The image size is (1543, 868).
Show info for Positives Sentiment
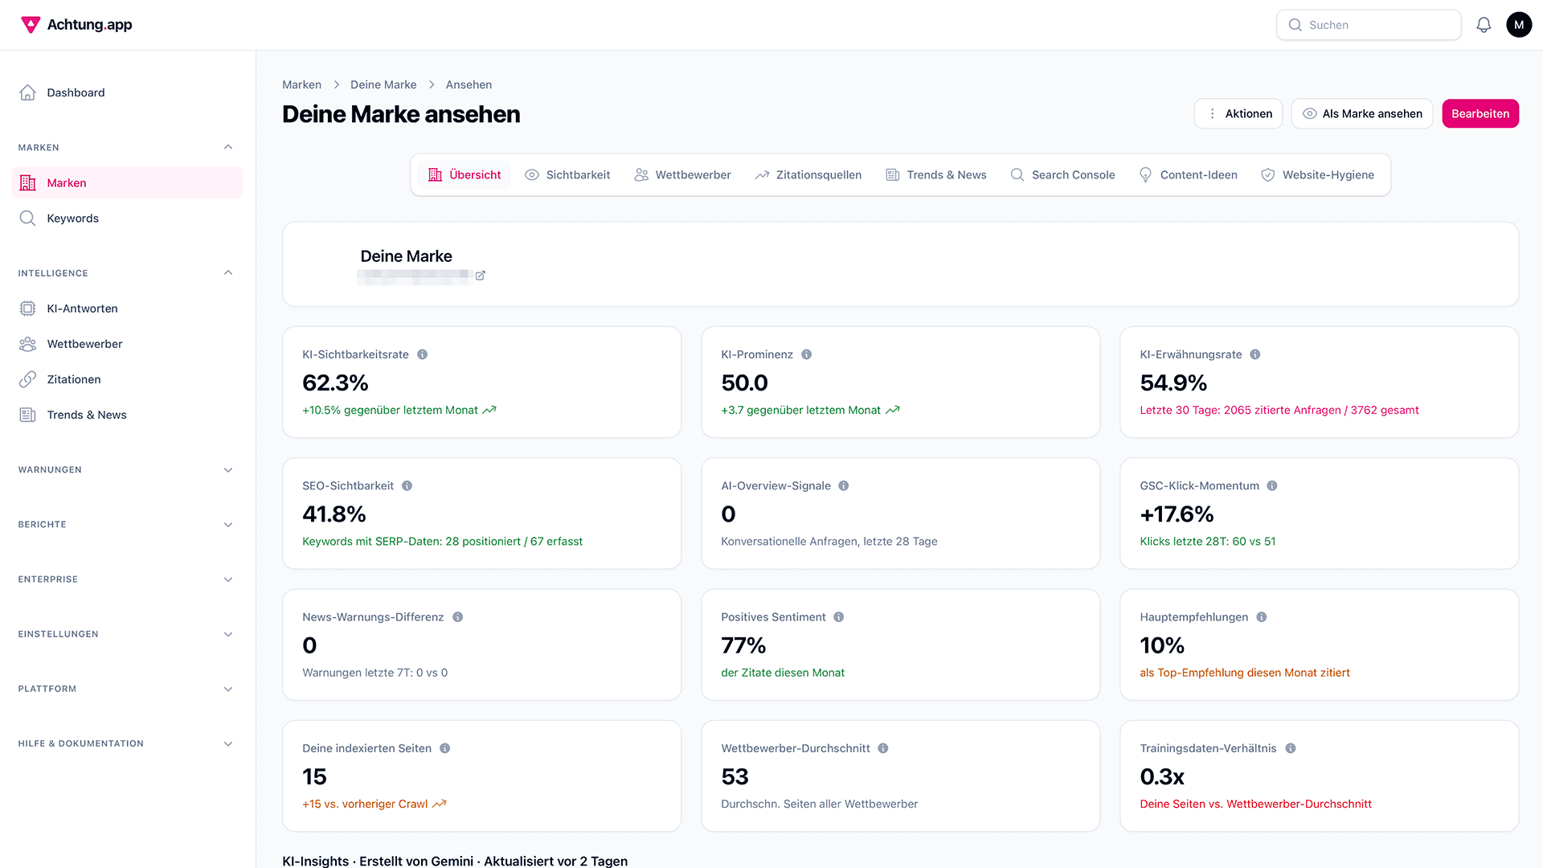pos(838,617)
